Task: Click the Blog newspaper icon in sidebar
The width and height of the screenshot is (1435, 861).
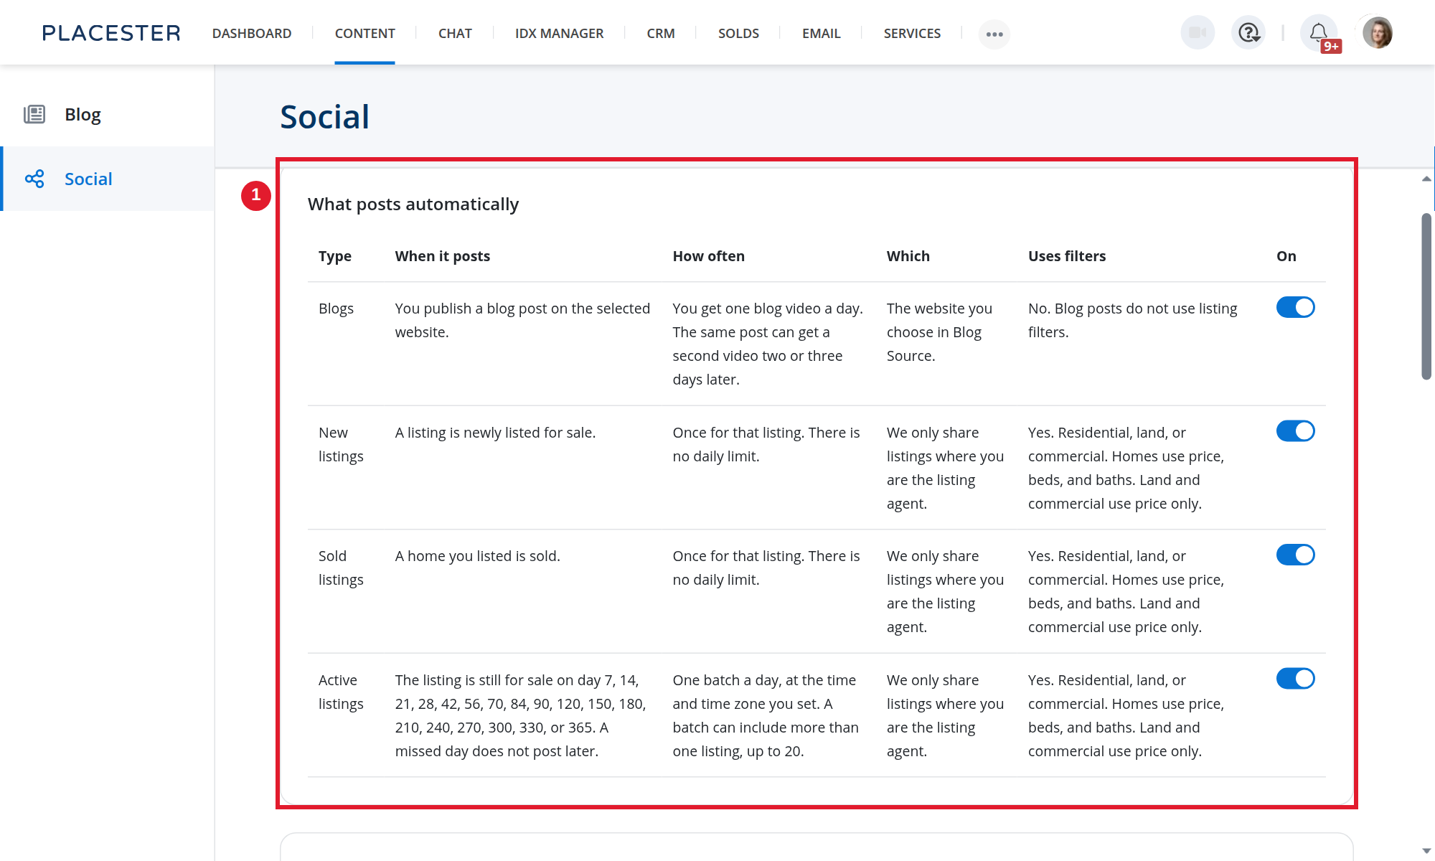Action: point(34,114)
